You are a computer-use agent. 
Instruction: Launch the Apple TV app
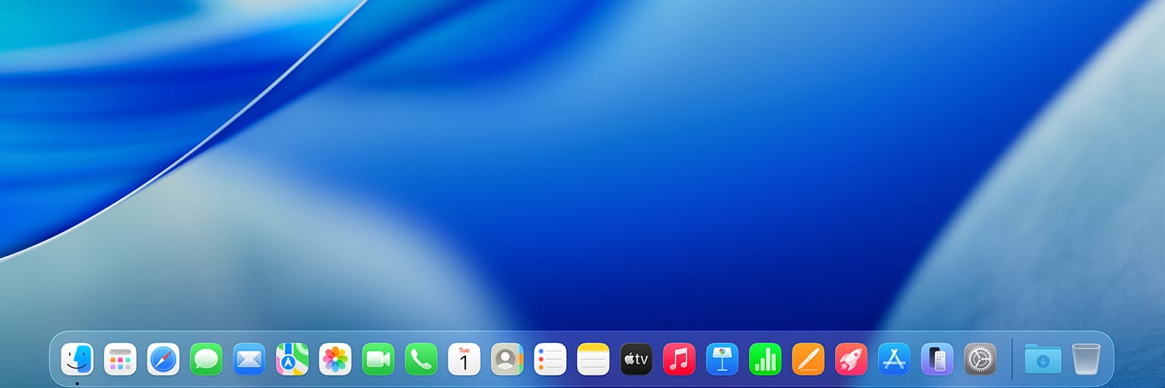click(x=636, y=359)
